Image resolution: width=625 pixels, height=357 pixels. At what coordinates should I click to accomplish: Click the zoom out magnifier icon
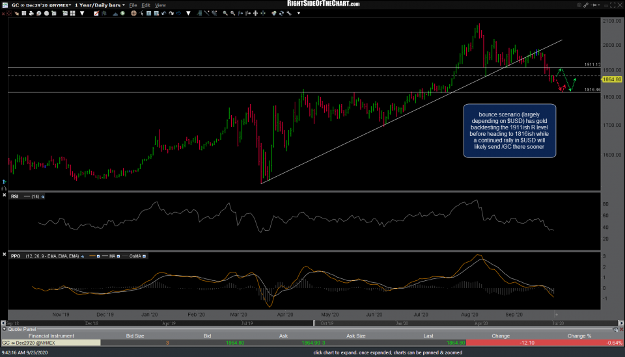click(233, 13)
